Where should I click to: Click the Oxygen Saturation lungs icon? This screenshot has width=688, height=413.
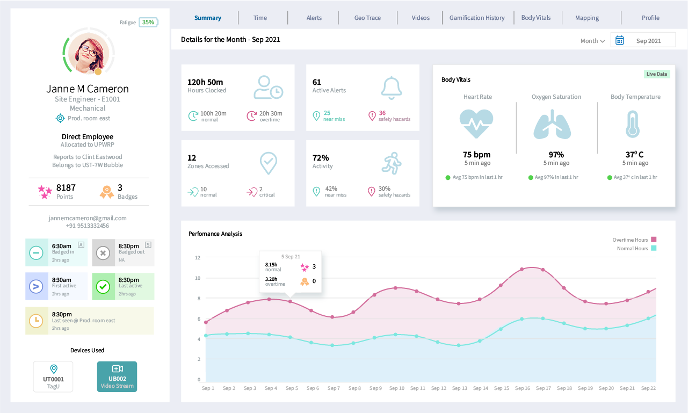click(x=552, y=124)
